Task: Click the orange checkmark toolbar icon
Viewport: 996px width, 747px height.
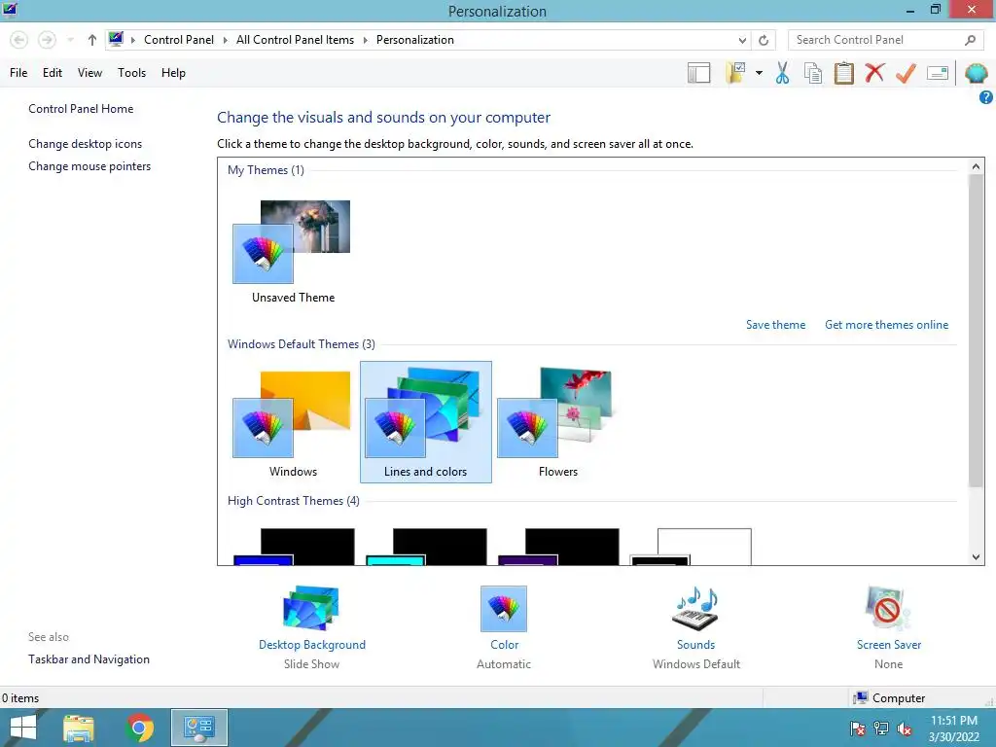Action: pyautogui.click(x=906, y=73)
